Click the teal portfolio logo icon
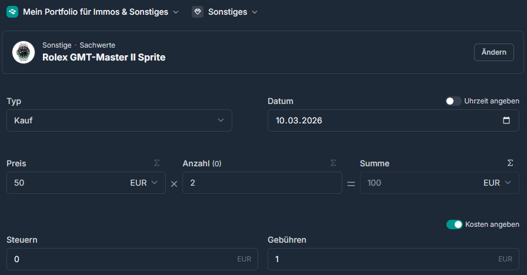 click(12, 12)
